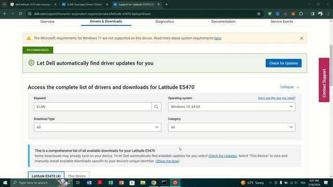Open the taskbar clock and date
Screen dimensions: 333x187
coord(314,183)
